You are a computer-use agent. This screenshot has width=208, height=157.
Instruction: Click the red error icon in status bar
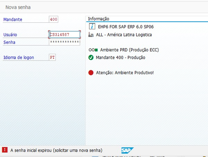pyautogui.click(x=5, y=150)
